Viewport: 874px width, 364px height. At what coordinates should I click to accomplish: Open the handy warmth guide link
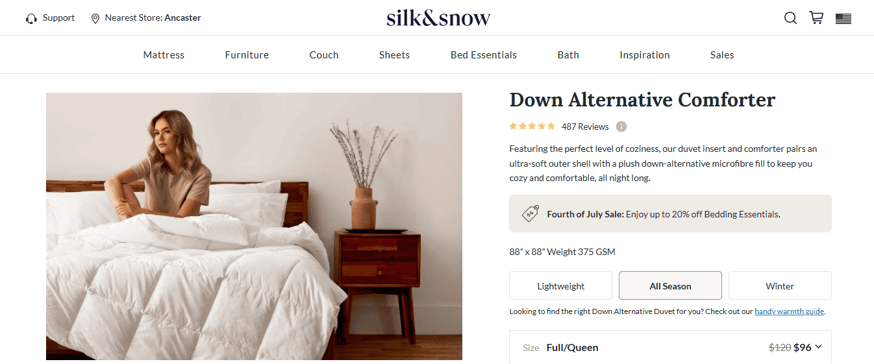[789, 311]
